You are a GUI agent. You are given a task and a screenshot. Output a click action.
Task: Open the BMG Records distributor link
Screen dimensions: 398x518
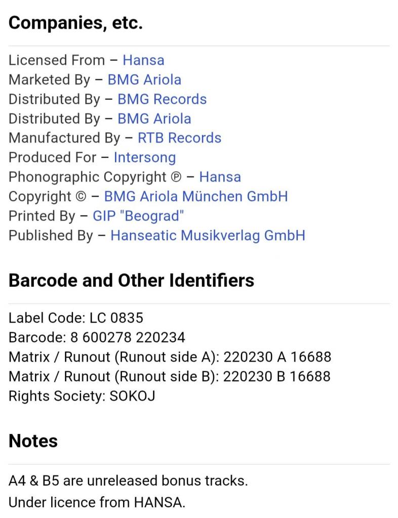pyautogui.click(x=162, y=99)
